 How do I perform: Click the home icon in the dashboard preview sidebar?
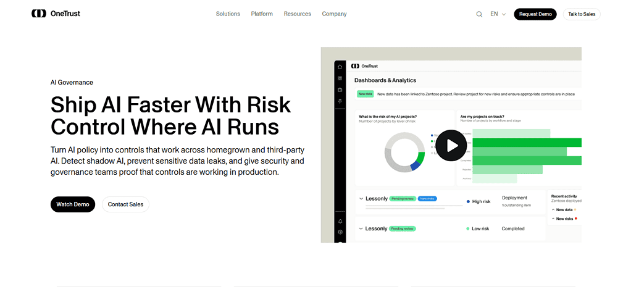pos(340,67)
